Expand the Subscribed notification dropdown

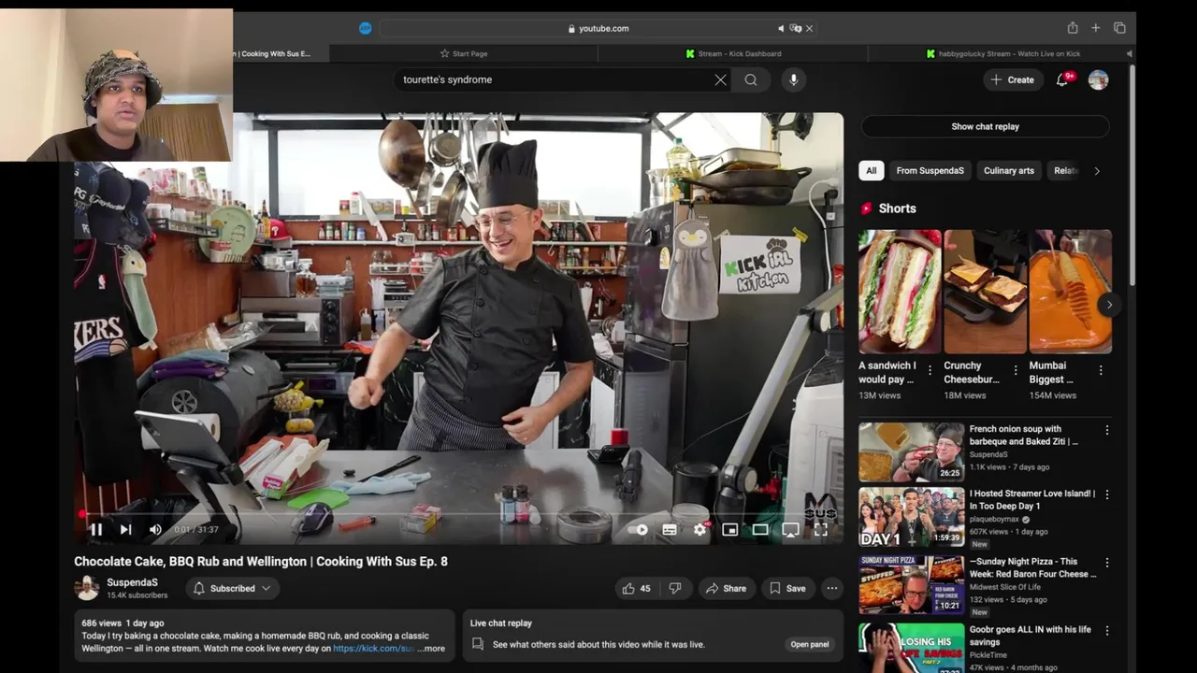[232, 588]
